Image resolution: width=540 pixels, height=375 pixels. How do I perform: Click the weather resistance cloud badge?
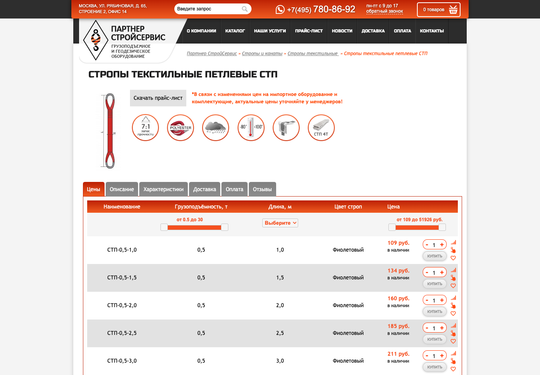click(x=216, y=128)
